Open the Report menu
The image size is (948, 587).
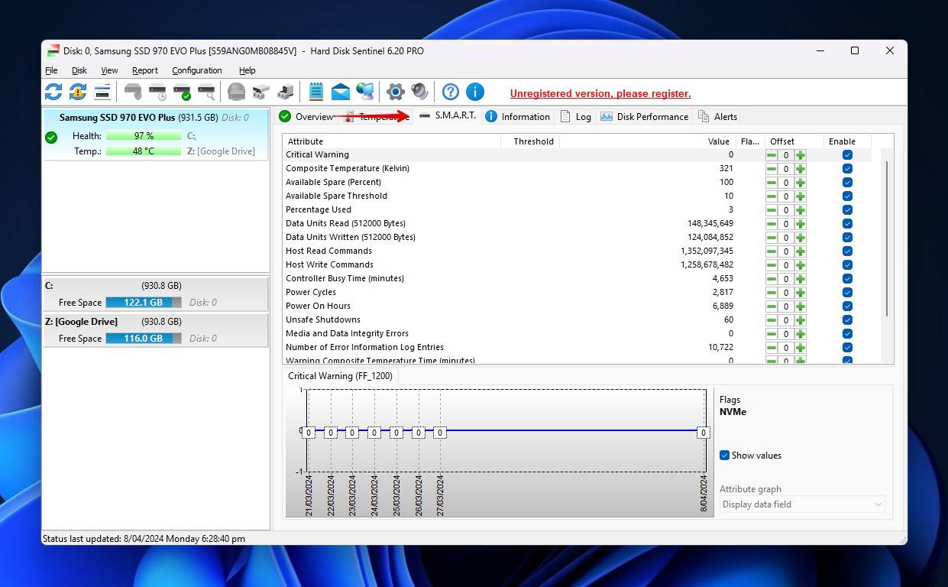[x=144, y=70]
